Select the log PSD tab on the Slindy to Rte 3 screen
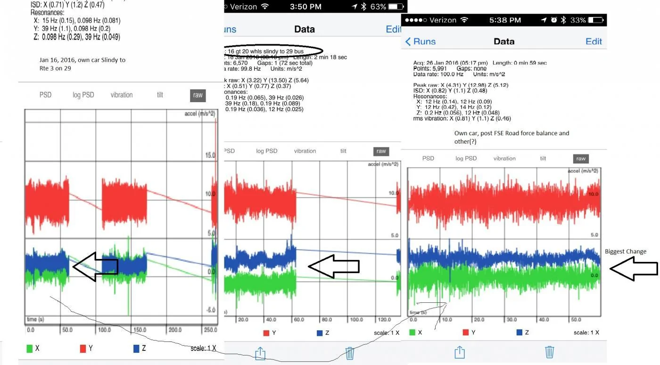Viewport: 660px width, 365px height. click(83, 95)
